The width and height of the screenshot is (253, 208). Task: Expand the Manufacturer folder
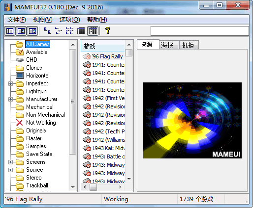coord(10,99)
